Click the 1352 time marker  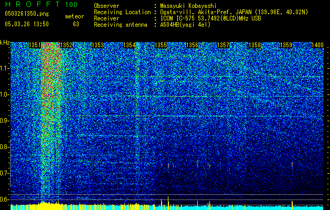coord(66,45)
